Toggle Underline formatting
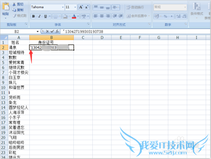Screen dimensions: 211x159 coord(46,16)
